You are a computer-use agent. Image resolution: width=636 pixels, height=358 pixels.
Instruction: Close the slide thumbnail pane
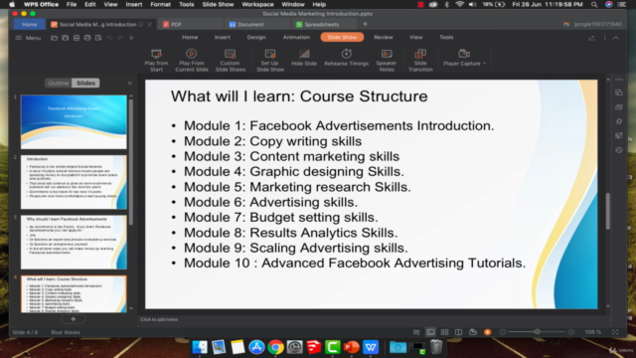click(130, 83)
